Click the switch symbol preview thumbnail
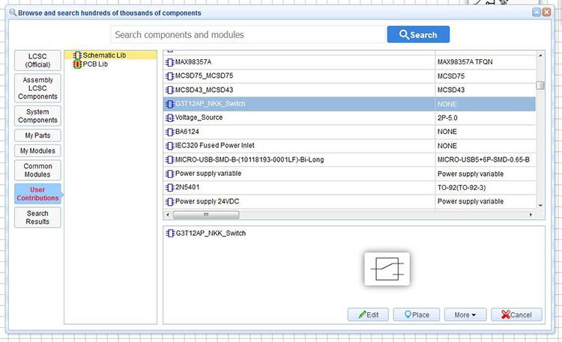Image resolution: width=562 pixels, height=342 pixels. 387,267
